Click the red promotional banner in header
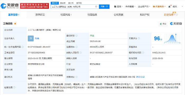Image resolution: width=185 pixels, height=95 pixels. pyautogui.click(x=34, y=6)
